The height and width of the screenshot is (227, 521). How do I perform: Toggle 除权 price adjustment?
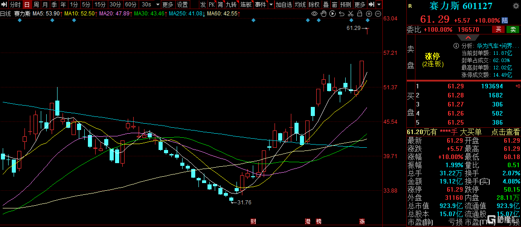point(314,5)
